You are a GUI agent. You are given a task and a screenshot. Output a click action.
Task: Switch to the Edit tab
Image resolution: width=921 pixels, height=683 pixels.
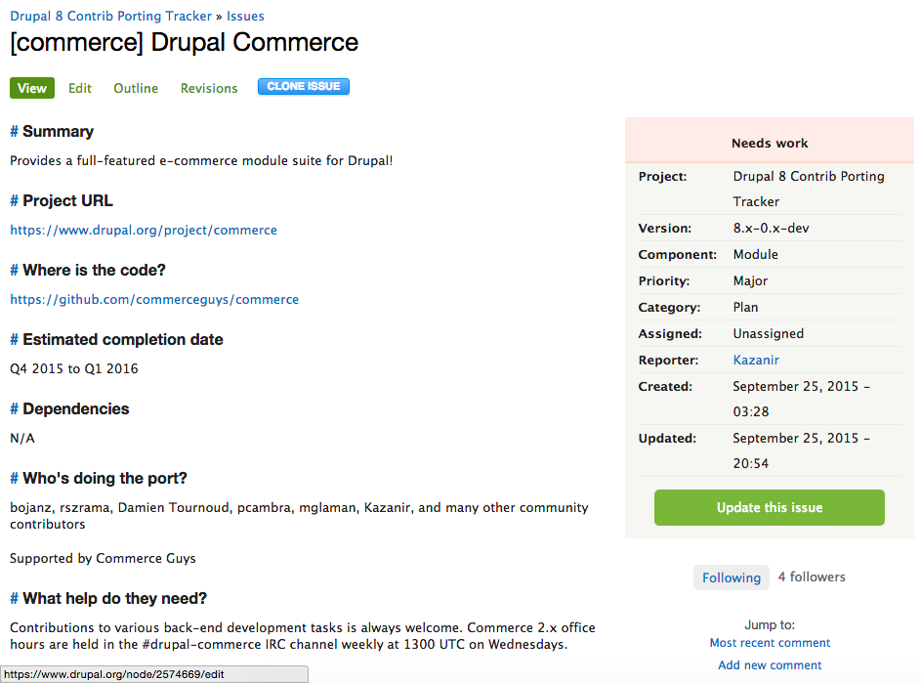coord(80,88)
